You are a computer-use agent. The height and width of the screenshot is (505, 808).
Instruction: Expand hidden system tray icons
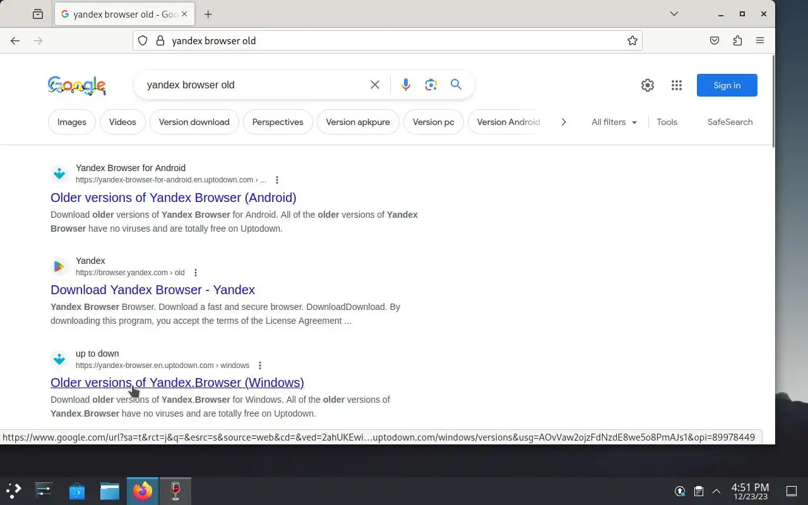tap(716, 491)
